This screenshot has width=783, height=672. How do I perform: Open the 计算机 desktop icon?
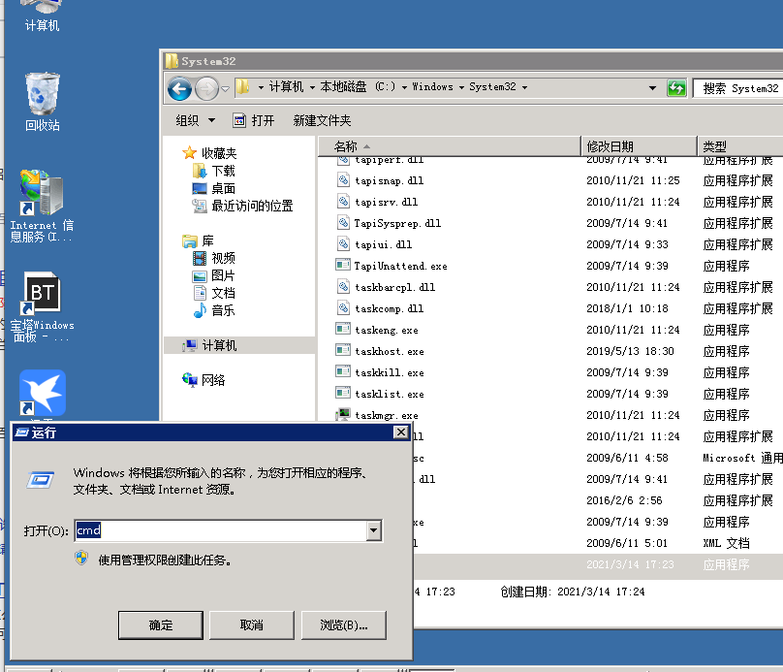click(40, 15)
